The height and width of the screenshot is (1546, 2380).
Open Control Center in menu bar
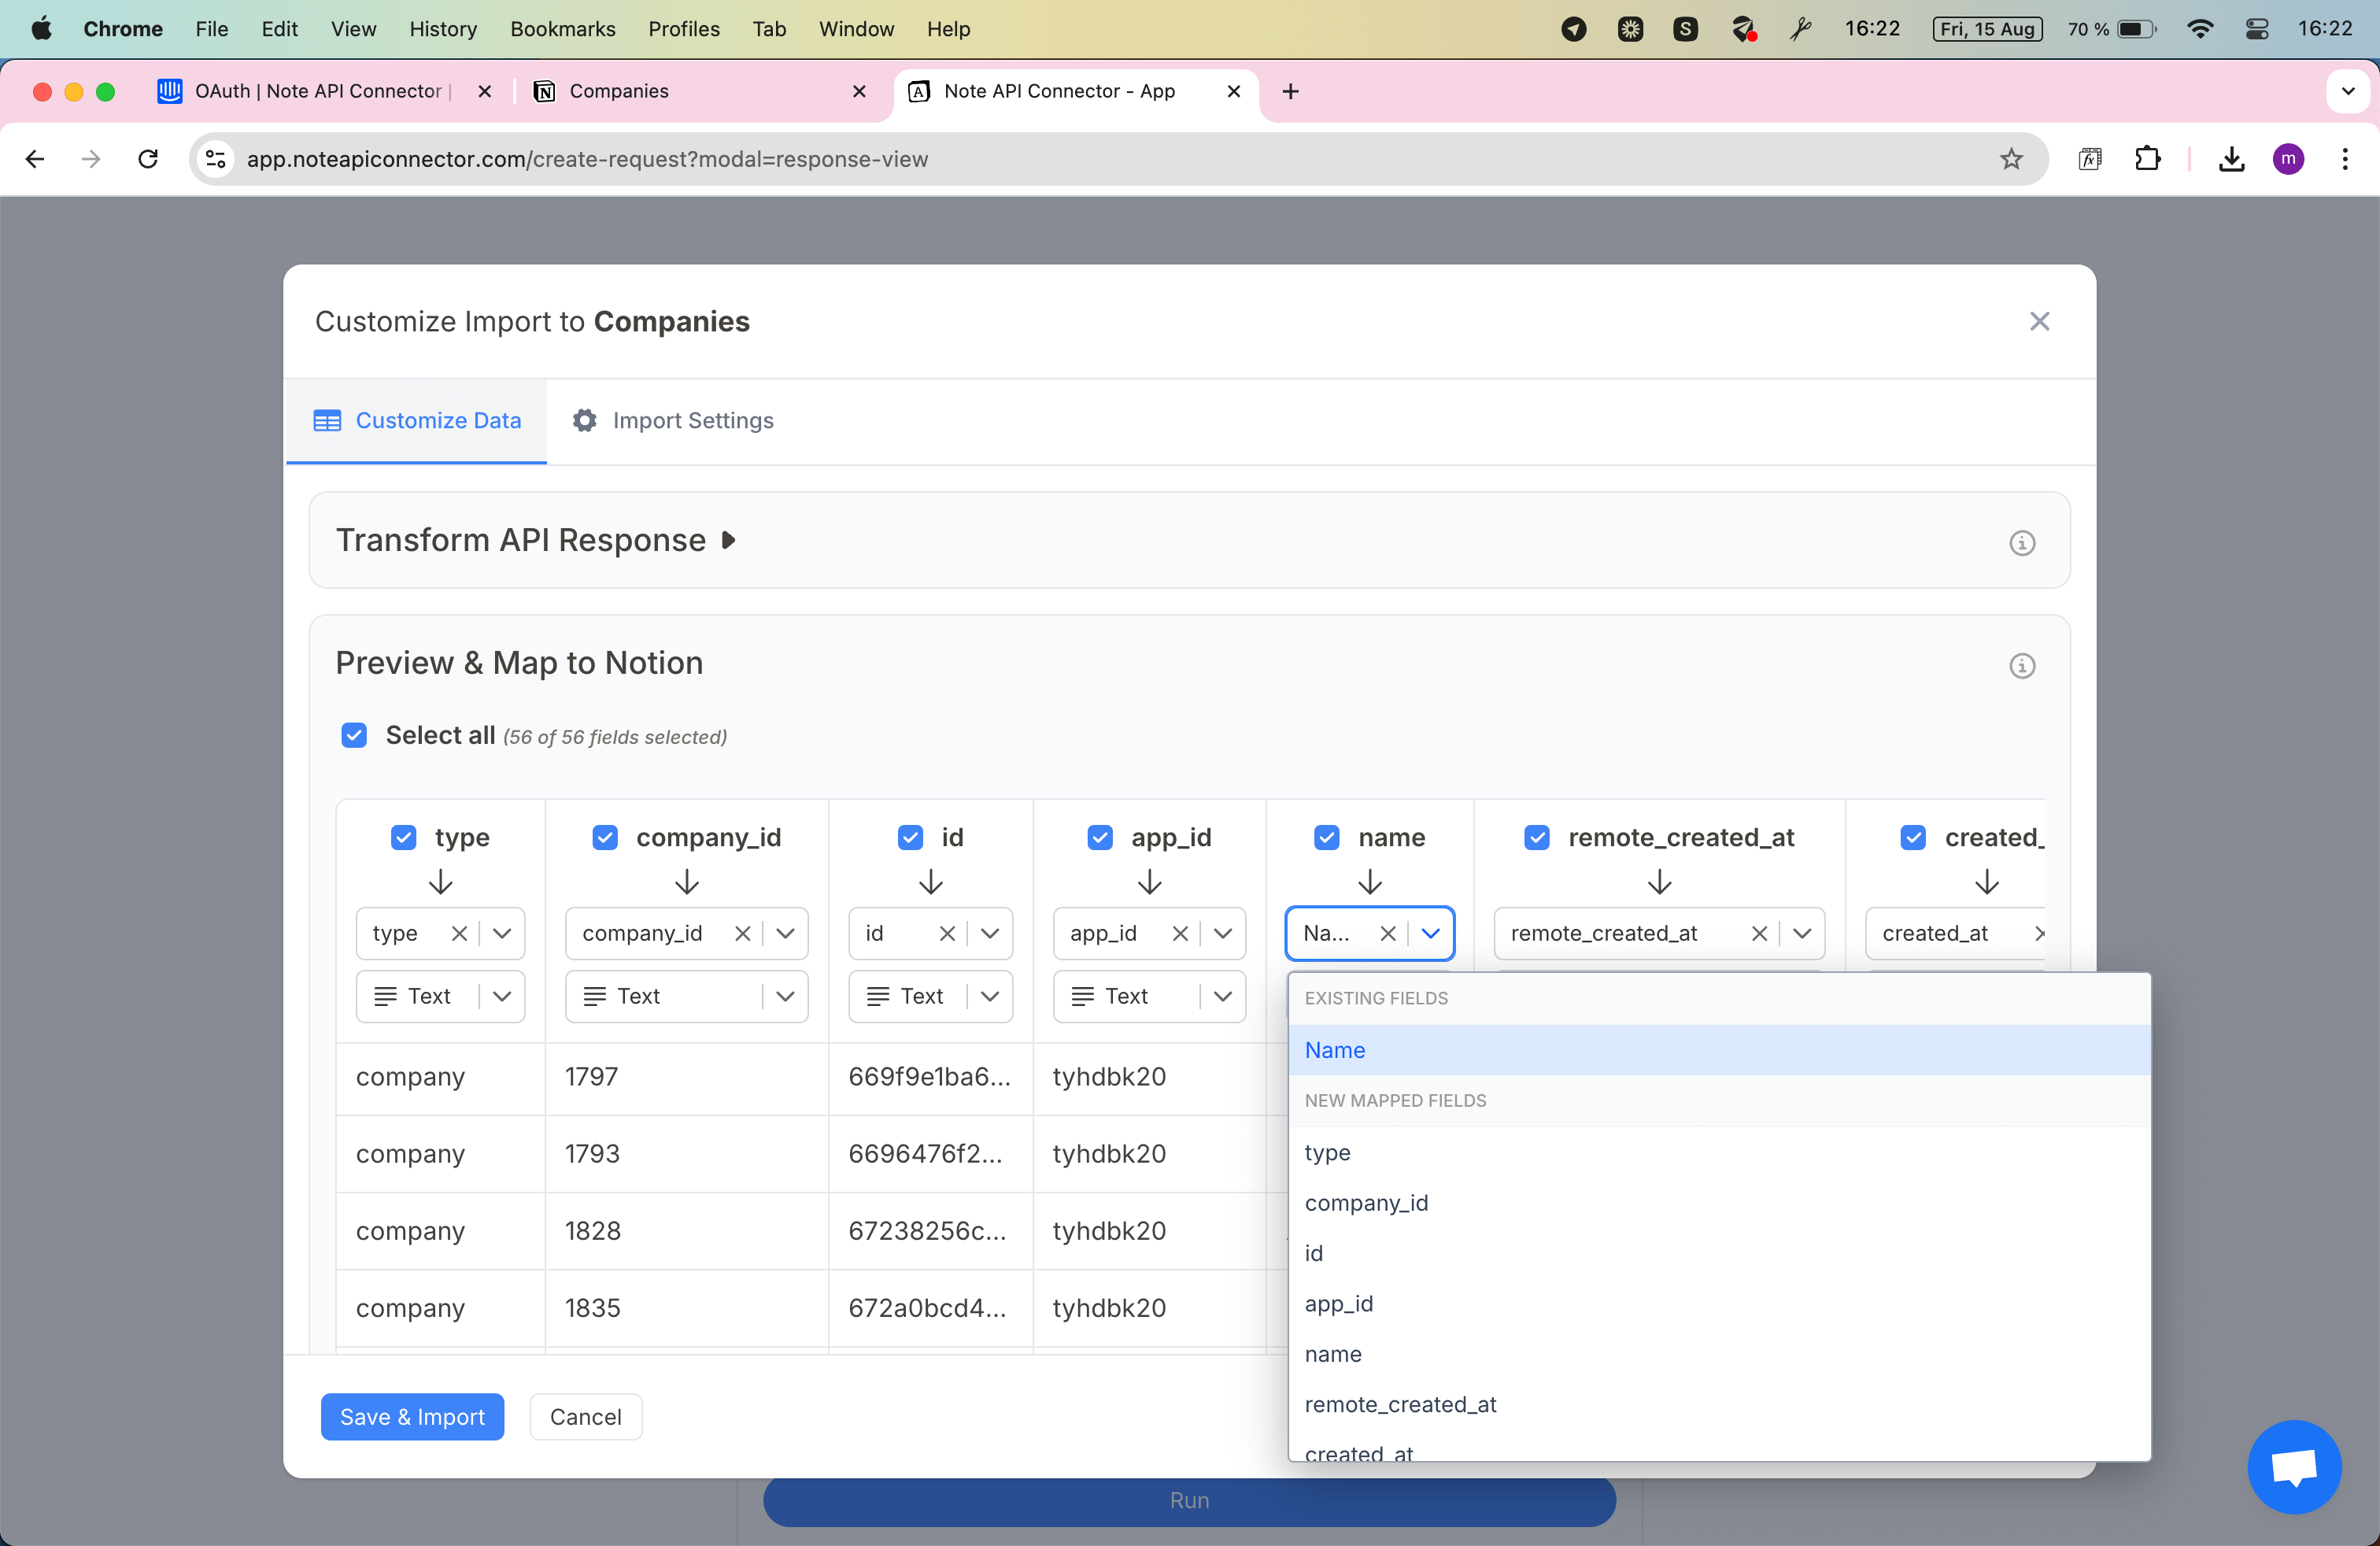[2257, 29]
